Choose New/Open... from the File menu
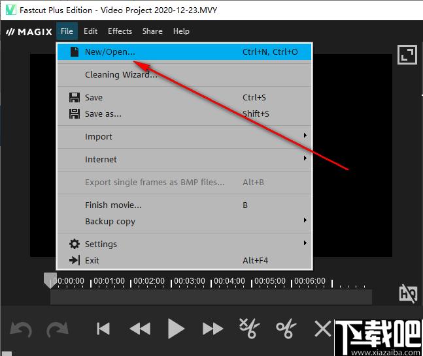 click(x=184, y=52)
